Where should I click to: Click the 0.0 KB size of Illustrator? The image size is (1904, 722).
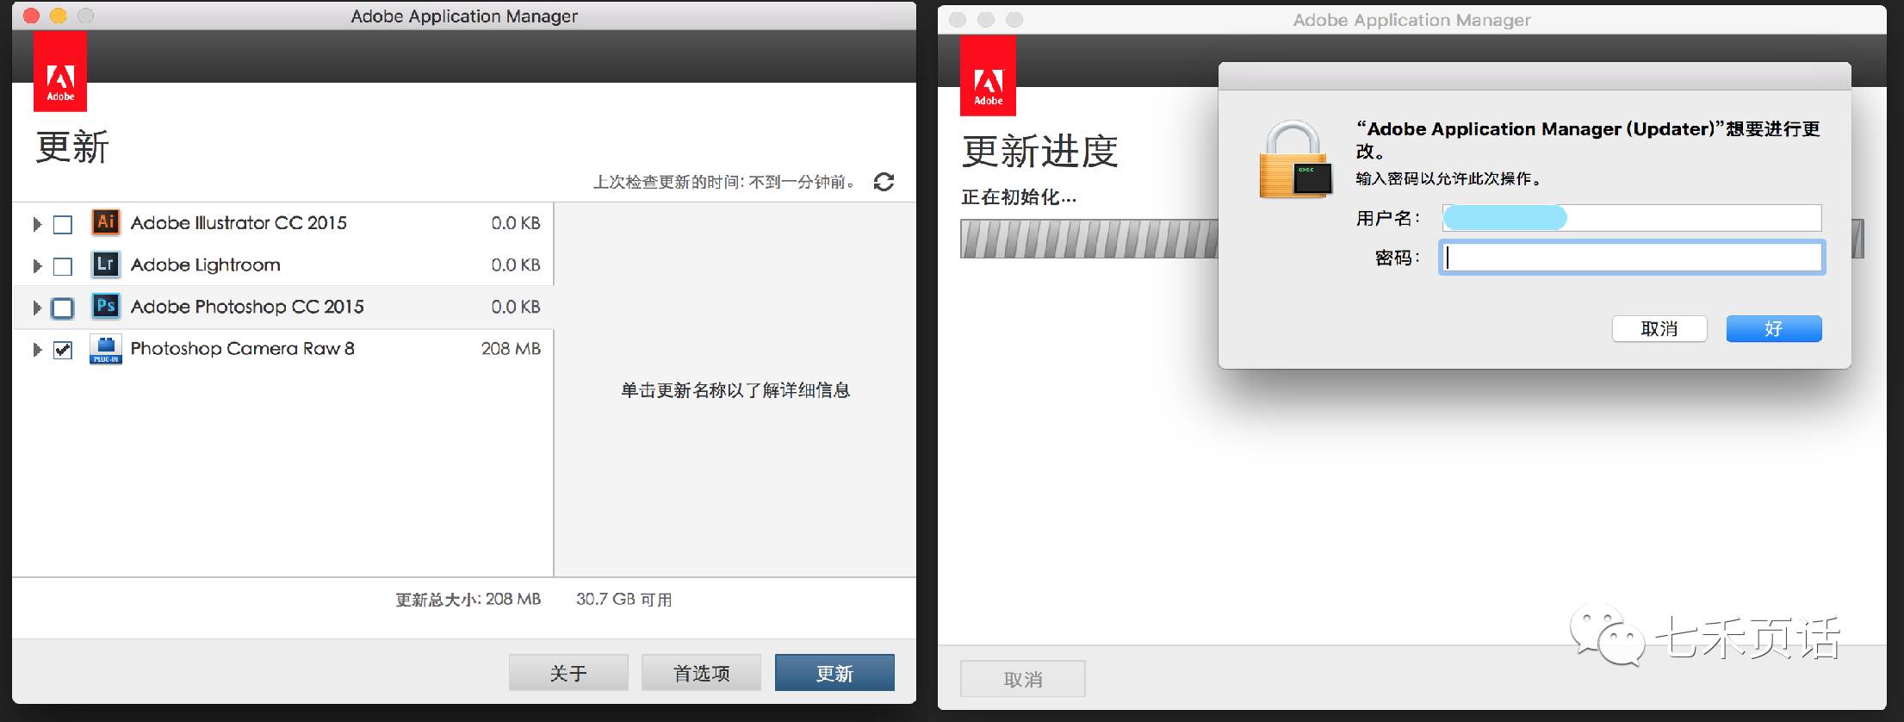(x=516, y=223)
